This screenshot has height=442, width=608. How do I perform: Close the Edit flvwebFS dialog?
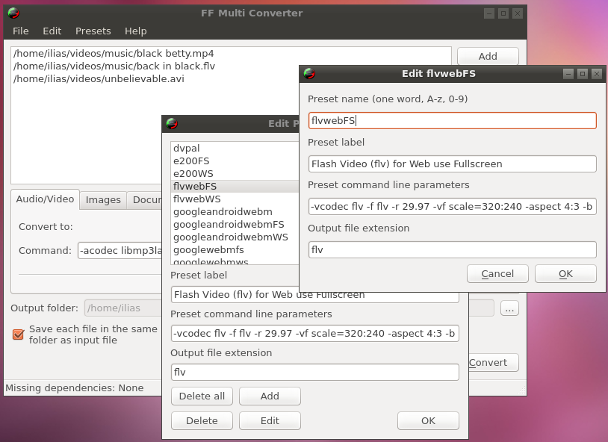point(597,74)
